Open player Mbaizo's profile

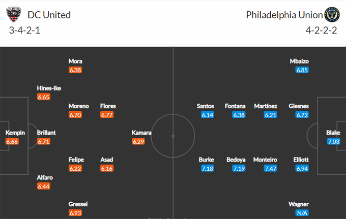[x=299, y=61]
